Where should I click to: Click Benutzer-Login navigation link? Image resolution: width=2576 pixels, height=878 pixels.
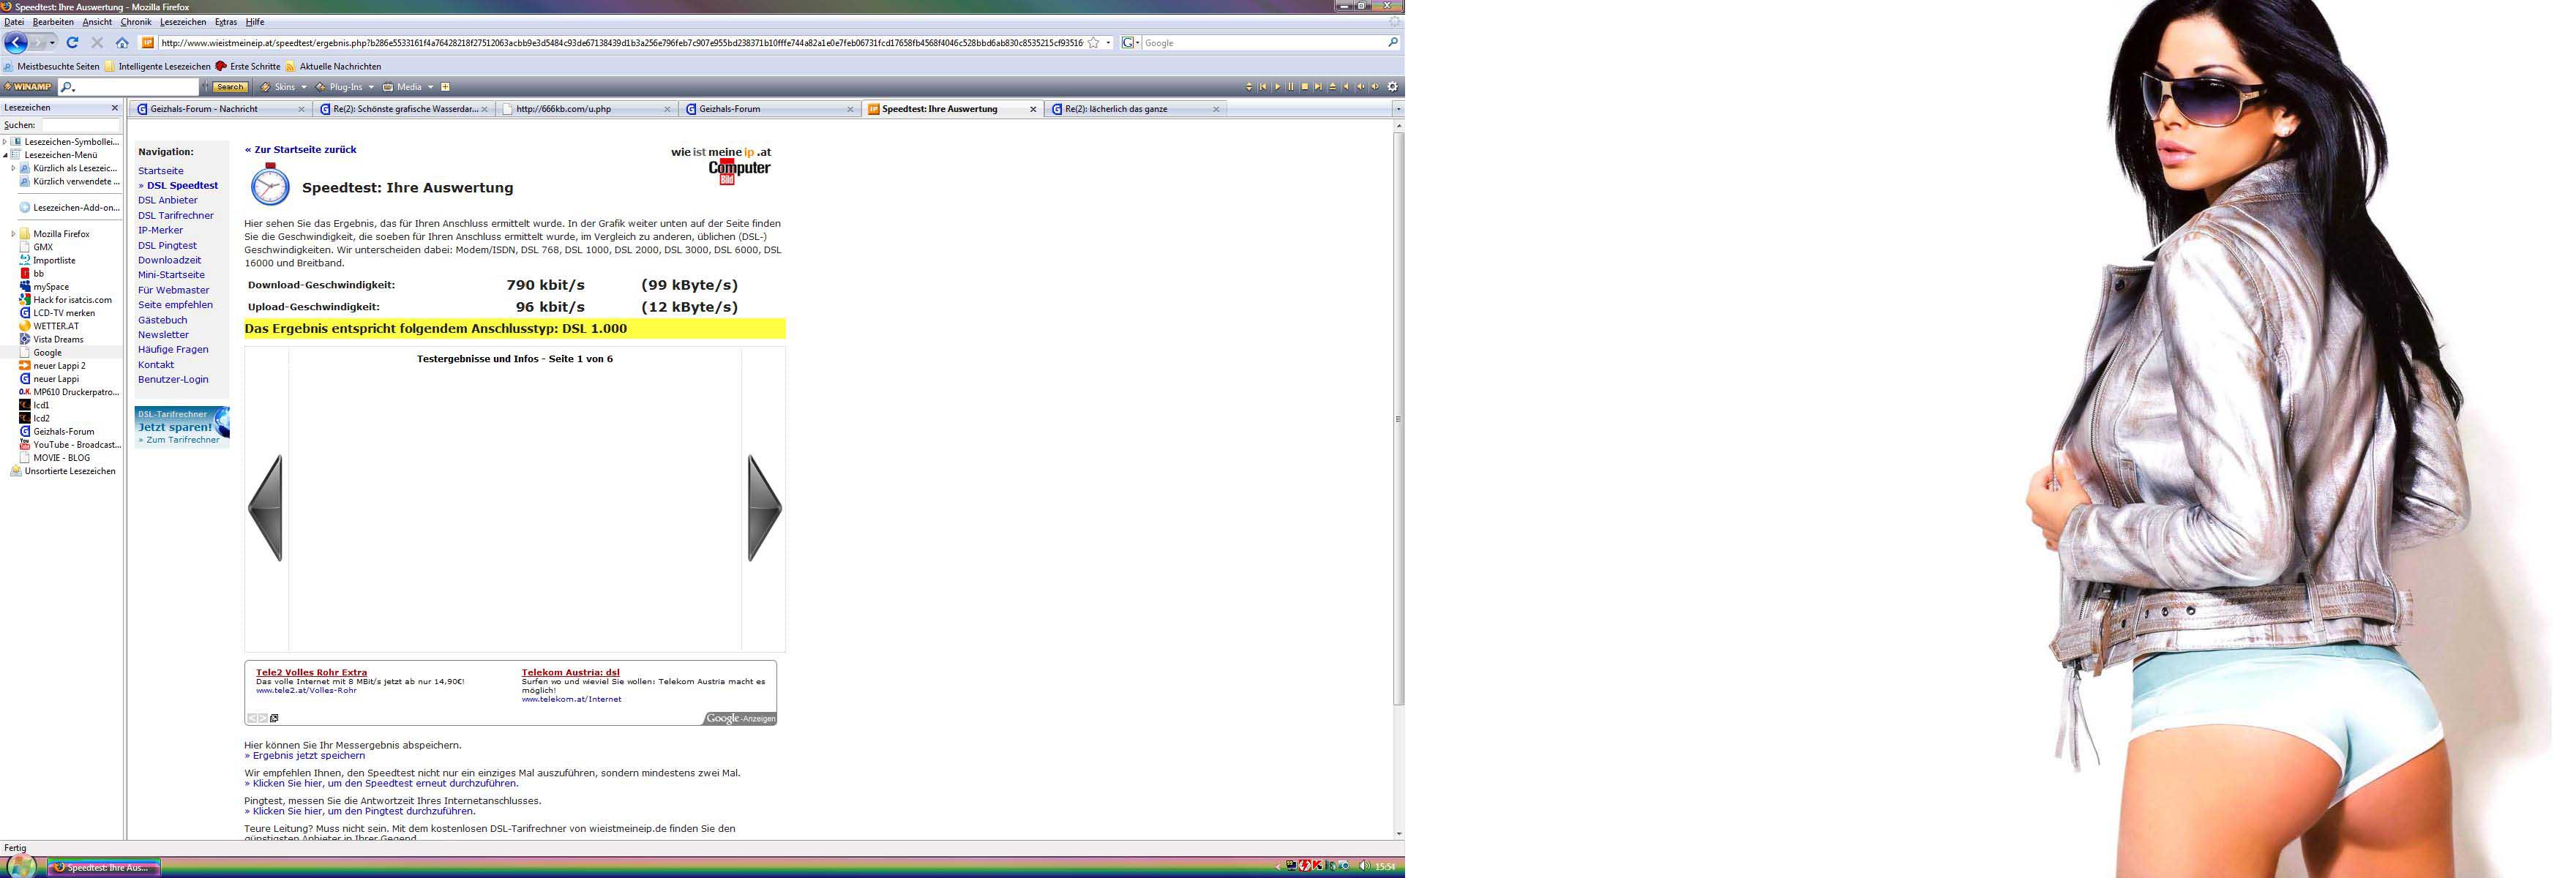173,379
